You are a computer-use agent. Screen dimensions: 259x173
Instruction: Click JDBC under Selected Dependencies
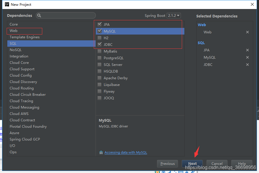pos(208,65)
